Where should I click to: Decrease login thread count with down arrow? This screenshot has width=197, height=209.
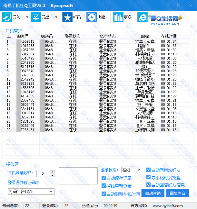52,175
